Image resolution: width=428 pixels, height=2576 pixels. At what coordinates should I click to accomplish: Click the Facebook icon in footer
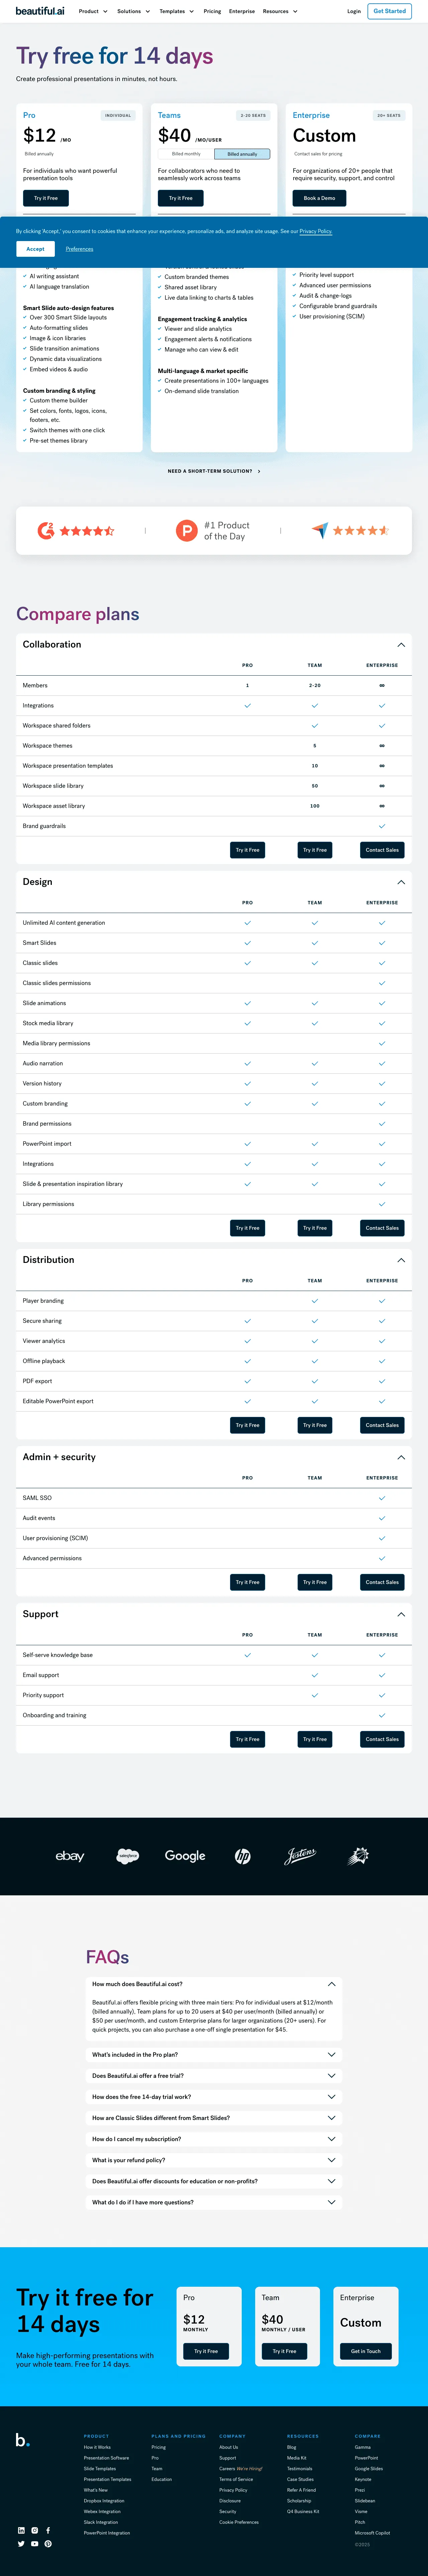click(x=48, y=2530)
